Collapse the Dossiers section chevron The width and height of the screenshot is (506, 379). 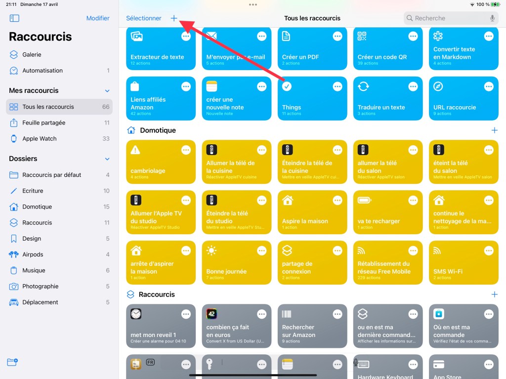tap(107, 159)
